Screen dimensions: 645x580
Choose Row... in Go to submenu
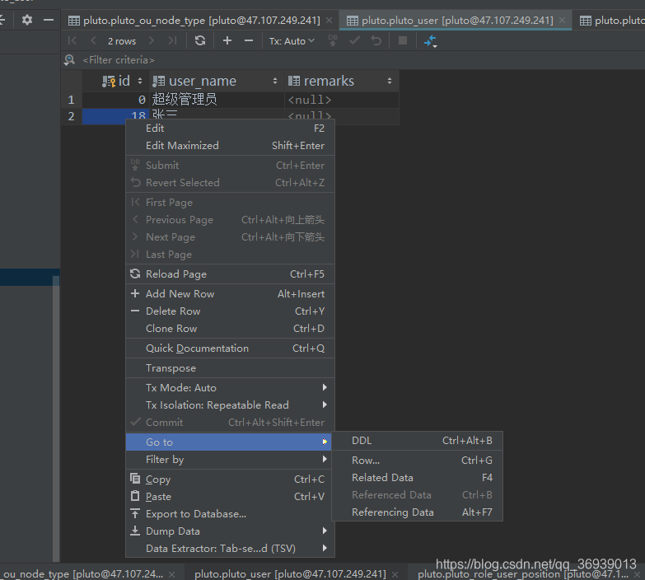pyautogui.click(x=417, y=461)
